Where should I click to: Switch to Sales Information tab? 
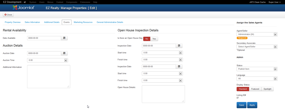pos(32,22)
